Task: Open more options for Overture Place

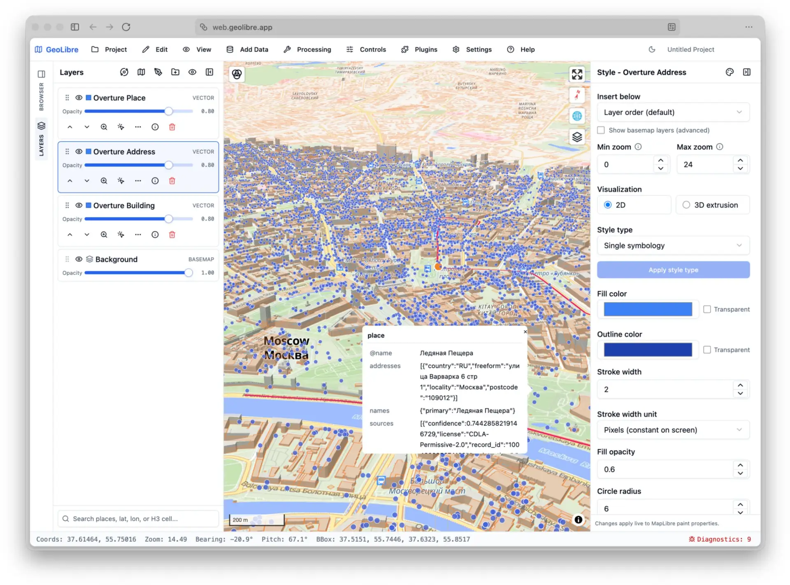Action: (x=138, y=127)
